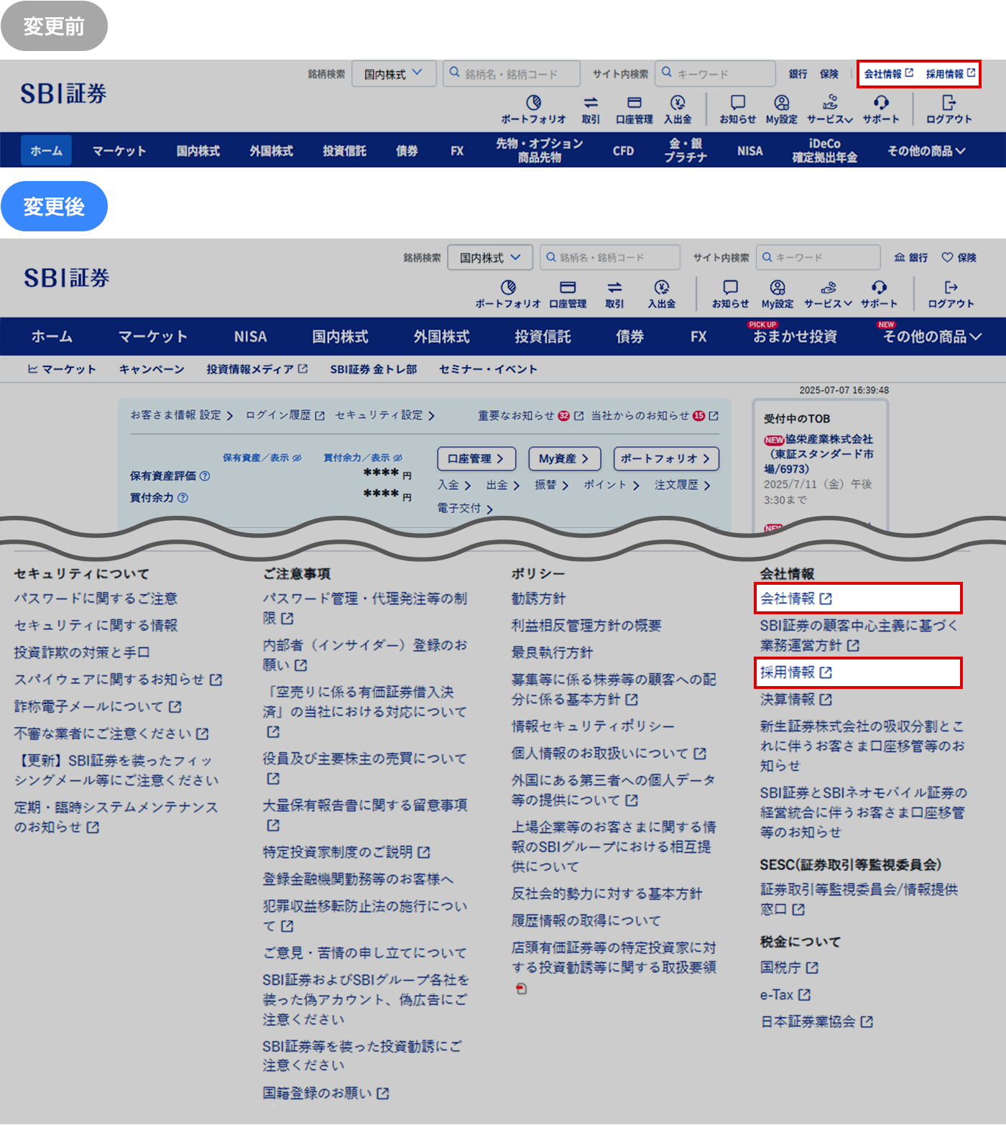Open My設定 icon in the 変更前 header
Image resolution: width=1006 pixels, height=1125 pixels.
coord(781,103)
